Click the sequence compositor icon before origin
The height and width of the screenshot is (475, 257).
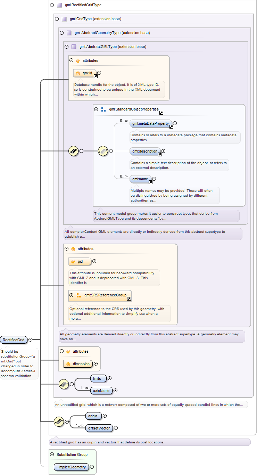(59, 421)
